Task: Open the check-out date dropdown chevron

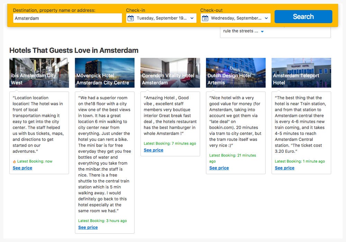Action: (266, 18)
